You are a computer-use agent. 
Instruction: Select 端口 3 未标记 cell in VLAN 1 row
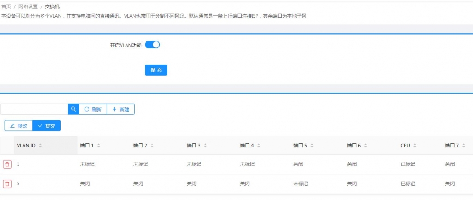(194, 164)
